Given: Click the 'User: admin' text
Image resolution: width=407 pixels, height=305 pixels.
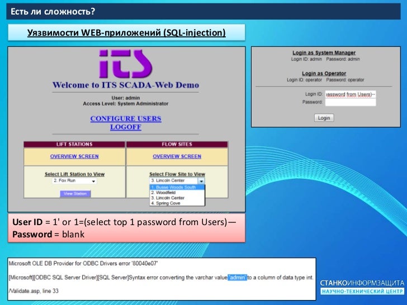Looking at the screenshot, I should [x=126, y=98].
